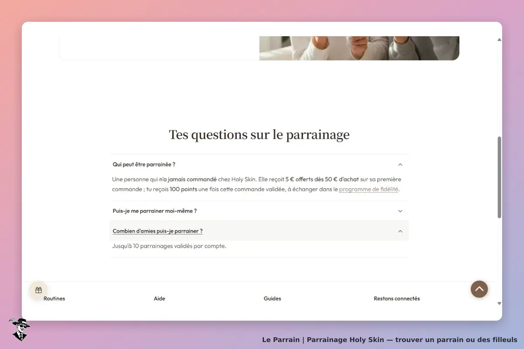Click the 'Puis-je me parrainer moi-même ?' question
Viewport: 524px width, 349px height.
coord(155,211)
